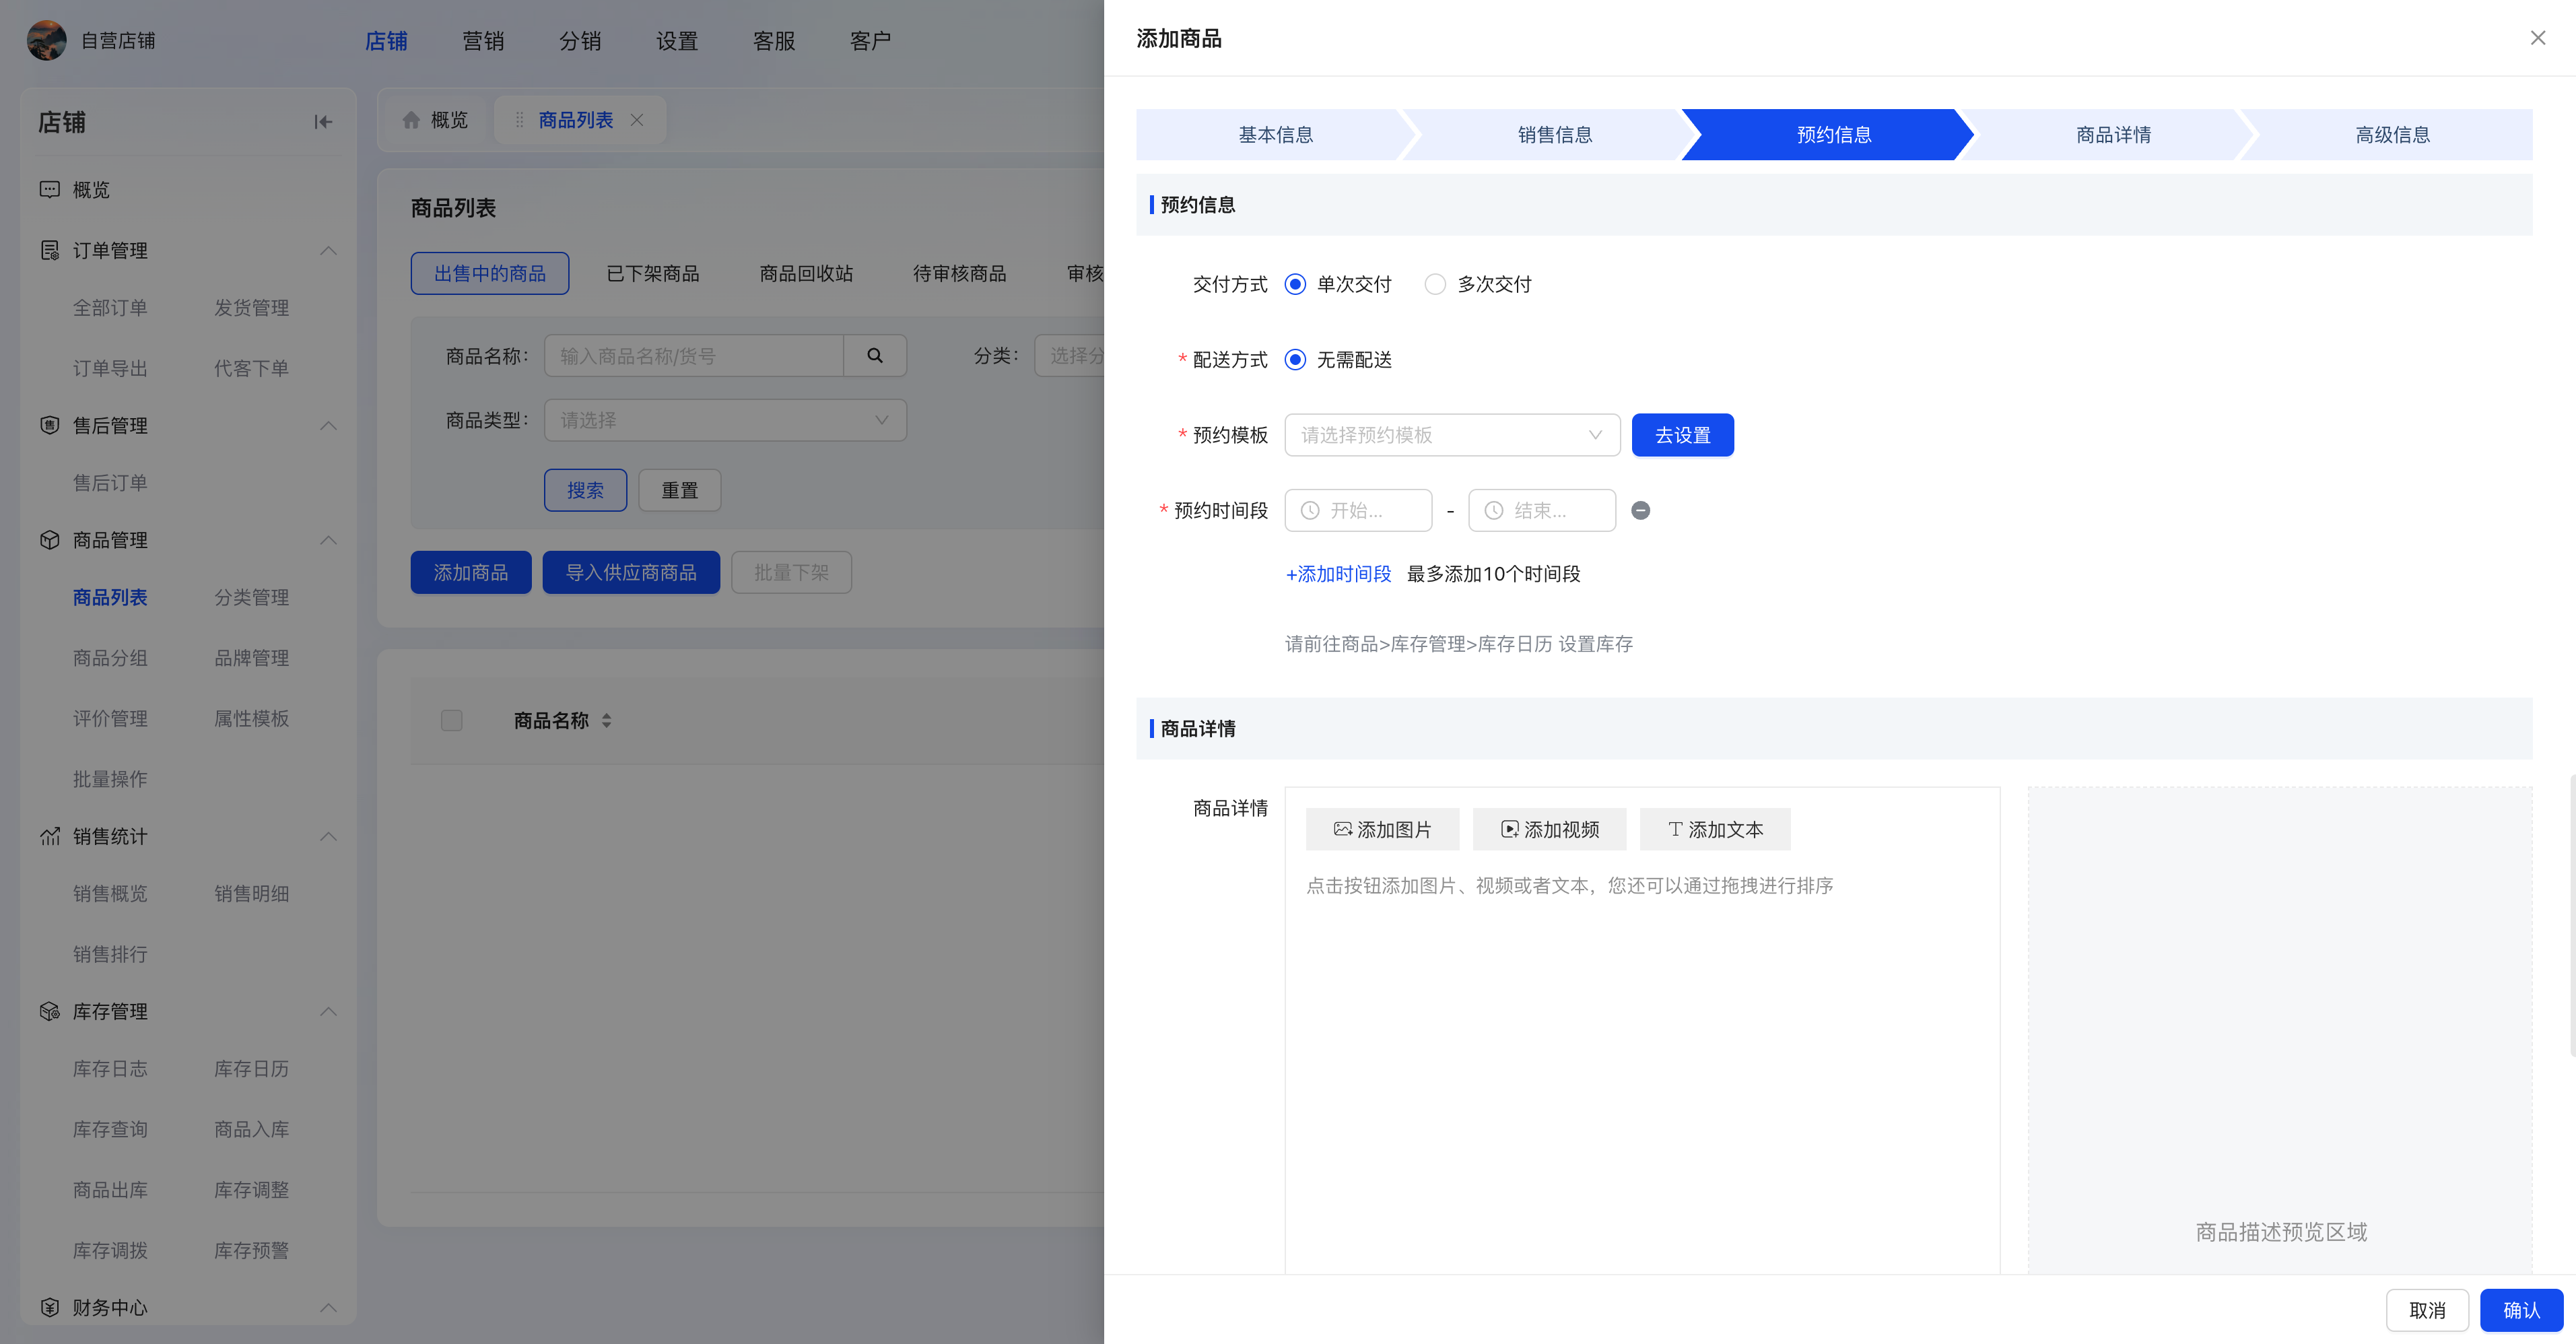The height and width of the screenshot is (1344, 2576).
Task: Click the 订单管理 menu icon
Action: [x=49, y=250]
